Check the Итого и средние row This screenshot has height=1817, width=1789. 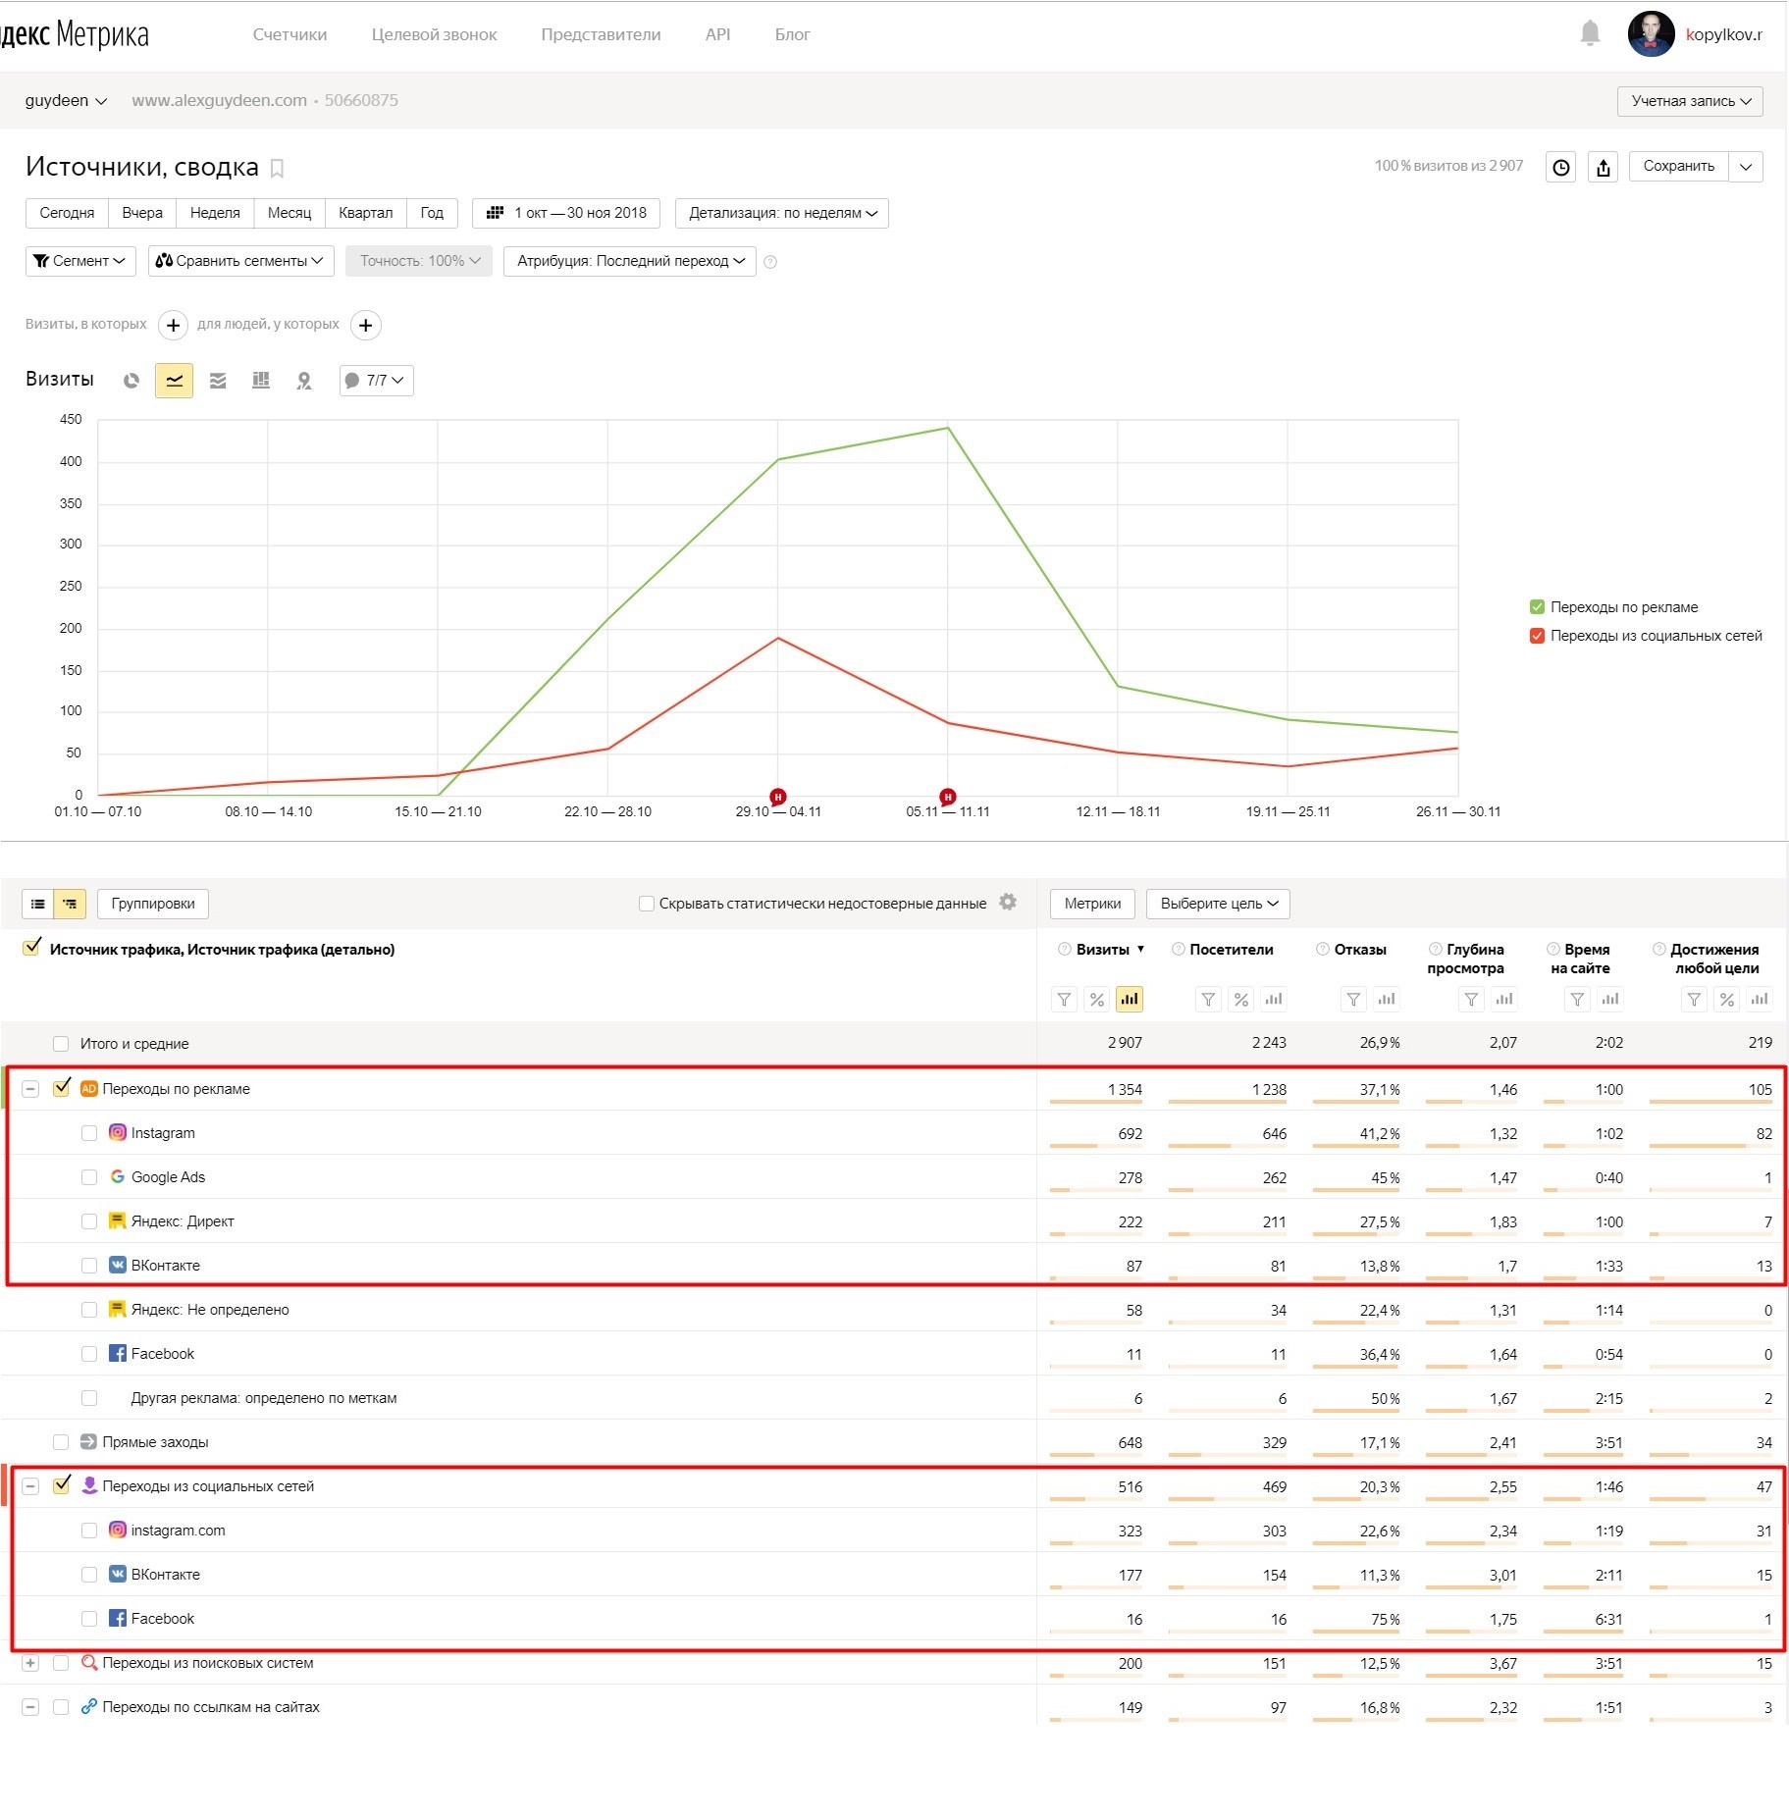61,1044
